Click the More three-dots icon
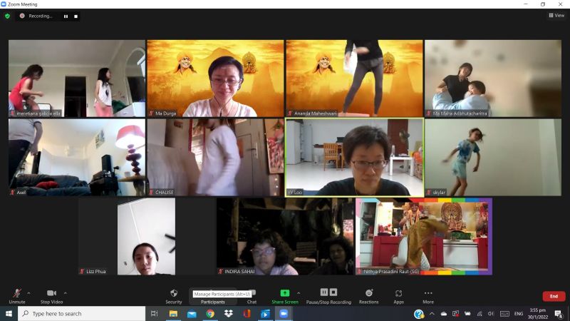This screenshot has width=570, height=321. click(428, 293)
